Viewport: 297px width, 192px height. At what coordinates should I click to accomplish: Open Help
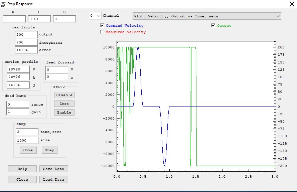point(22,169)
